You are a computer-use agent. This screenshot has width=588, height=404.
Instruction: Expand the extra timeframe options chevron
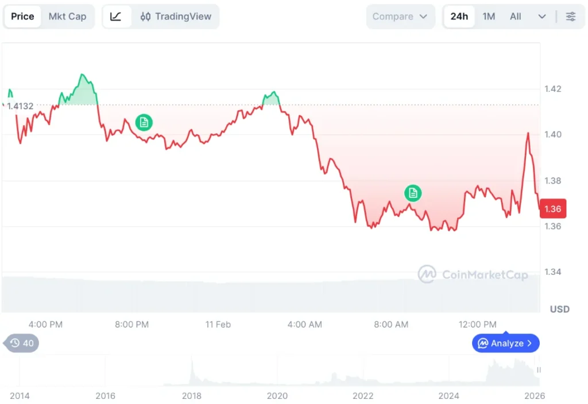[x=540, y=16]
